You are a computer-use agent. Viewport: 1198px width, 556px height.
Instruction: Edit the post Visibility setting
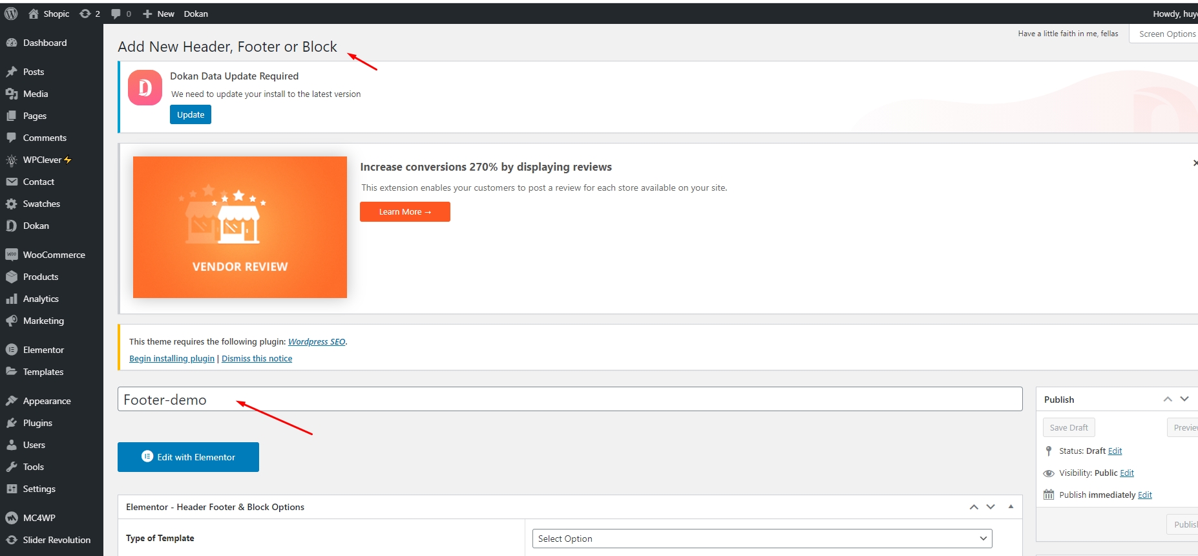(x=1127, y=473)
